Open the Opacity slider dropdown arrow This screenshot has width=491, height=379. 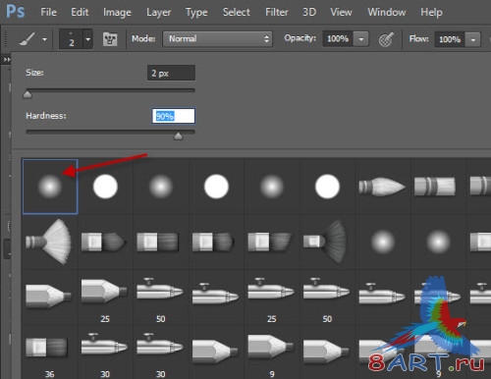pos(361,39)
